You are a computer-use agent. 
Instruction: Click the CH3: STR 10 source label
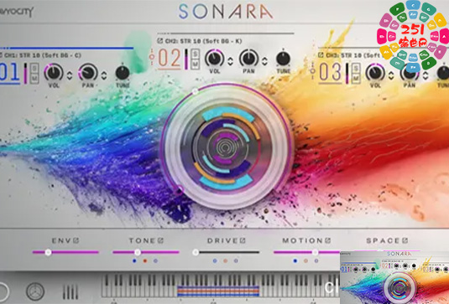pyautogui.click(x=353, y=55)
